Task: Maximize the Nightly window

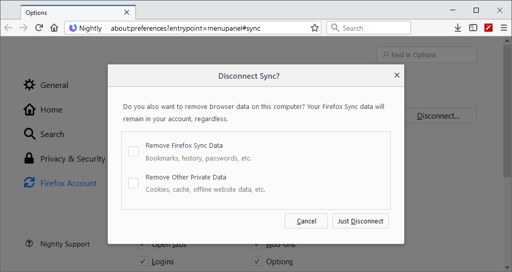Action: tap(476, 10)
